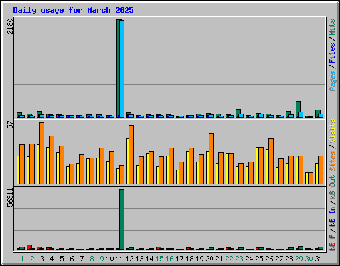Click the 'Pages' legend label
The image size is (340, 266).
coord(333,81)
